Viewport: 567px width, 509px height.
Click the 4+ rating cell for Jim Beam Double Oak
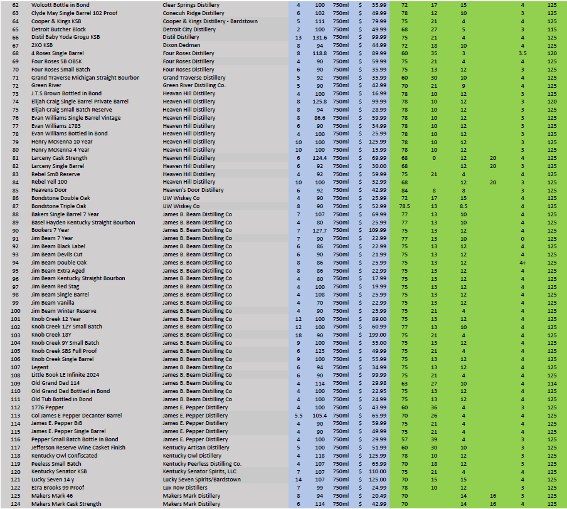click(522, 263)
